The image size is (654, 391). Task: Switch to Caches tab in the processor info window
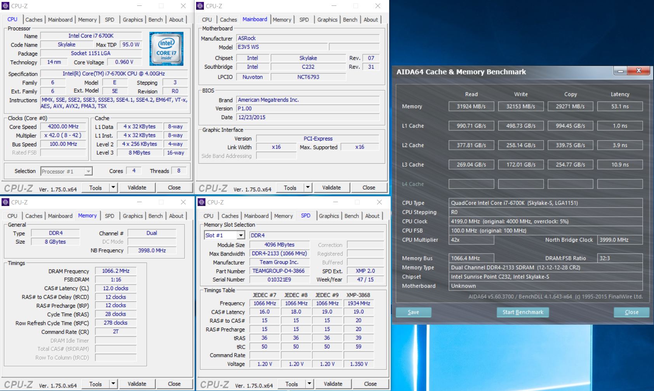click(x=34, y=20)
